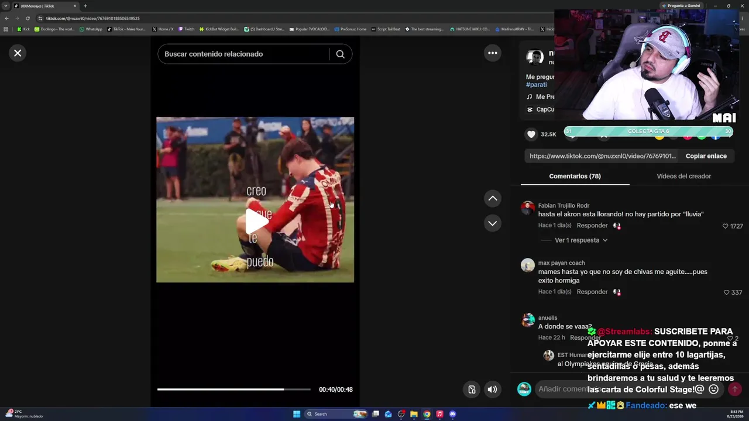
Task: Open the Twitch bookmark
Action: [187, 29]
